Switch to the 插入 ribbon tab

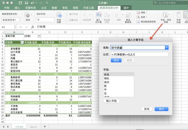[17, 8]
